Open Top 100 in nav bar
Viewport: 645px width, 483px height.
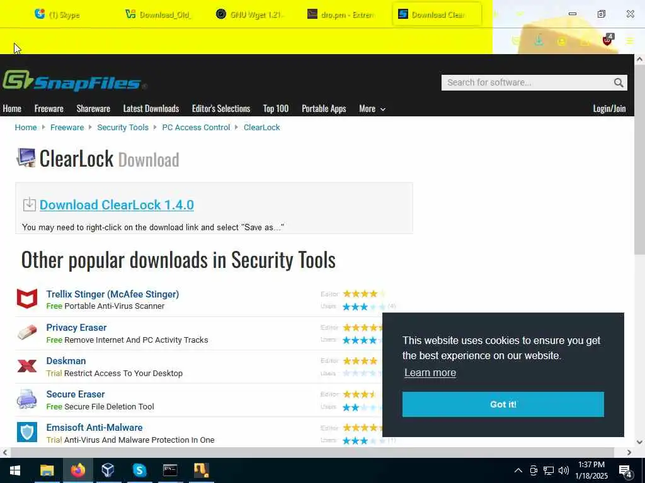tap(276, 108)
